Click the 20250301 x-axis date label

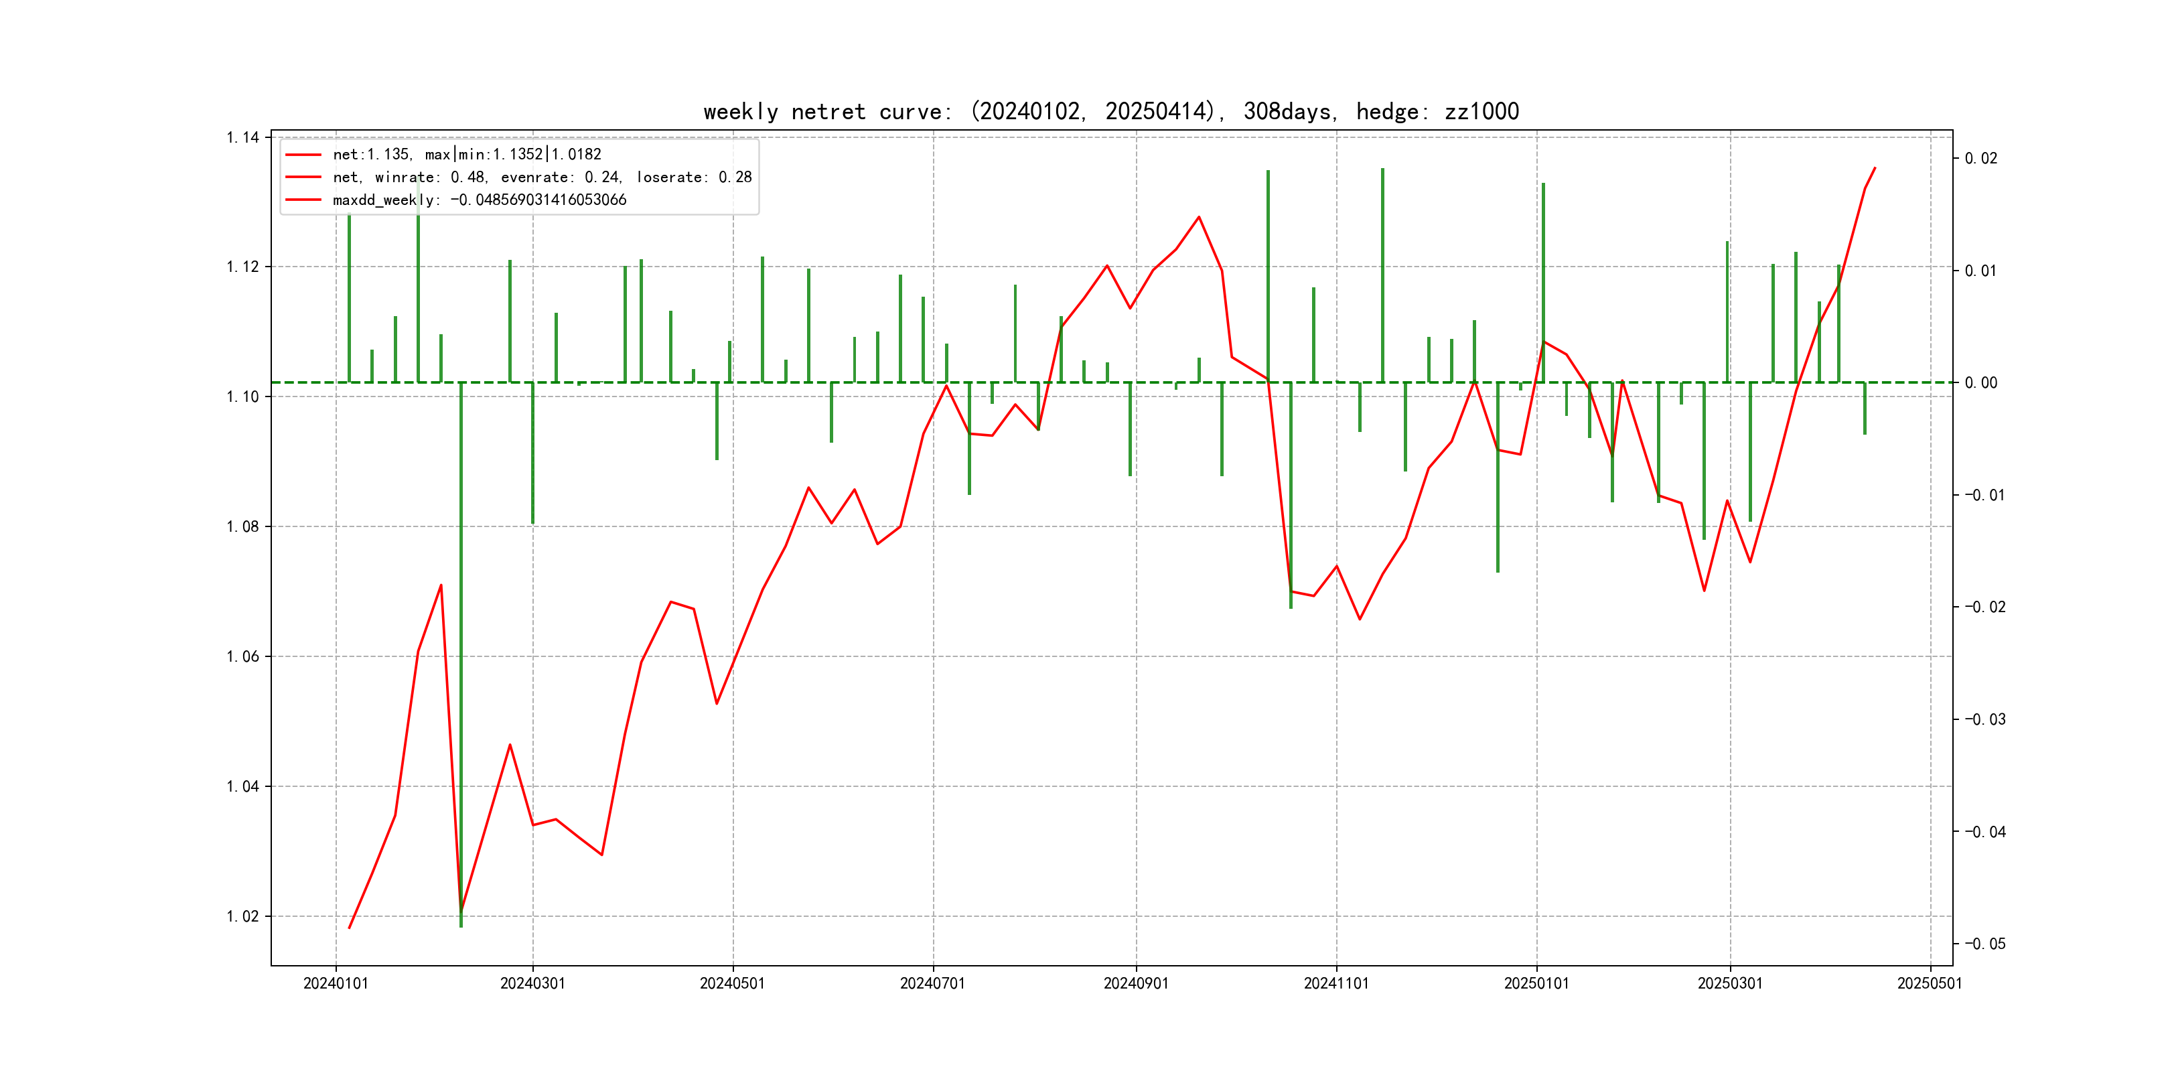(1729, 983)
